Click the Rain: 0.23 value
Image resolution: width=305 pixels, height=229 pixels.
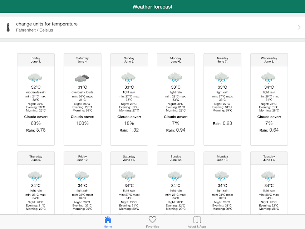pos(222,123)
